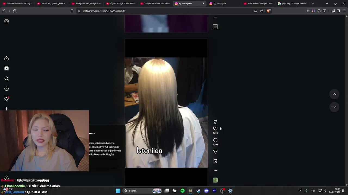Open the volume tray control
348x195 pixels.
pos(324,191)
